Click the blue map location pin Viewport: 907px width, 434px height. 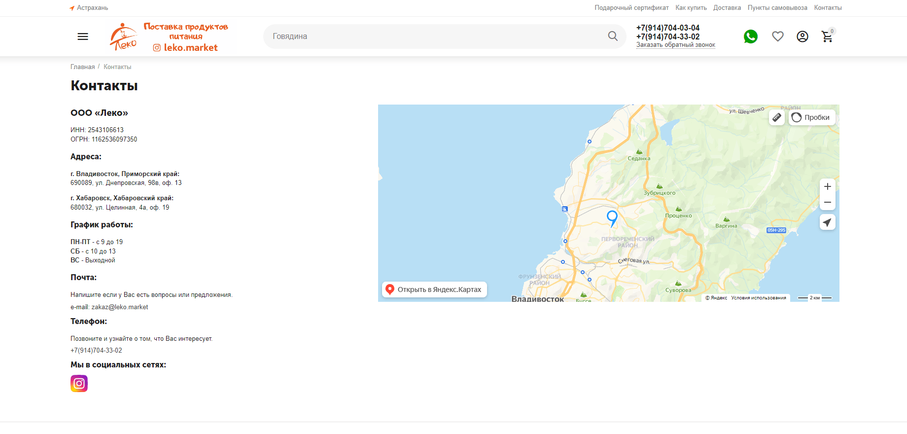click(x=612, y=218)
